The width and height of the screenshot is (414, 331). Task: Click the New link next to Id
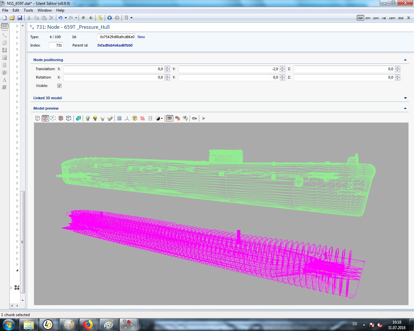pyautogui.click(x=141, y=37)
